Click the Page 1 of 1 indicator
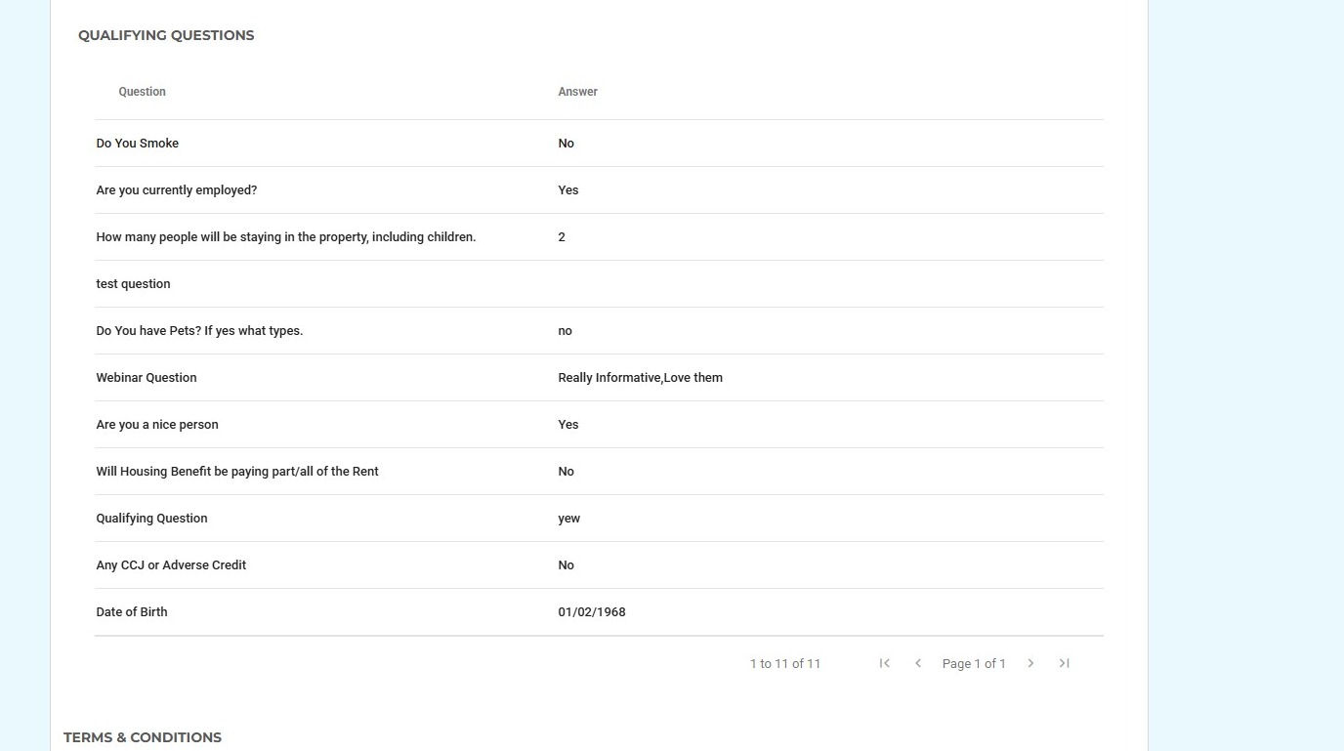This screenshot has width=1344, height=751. [974, 664]
